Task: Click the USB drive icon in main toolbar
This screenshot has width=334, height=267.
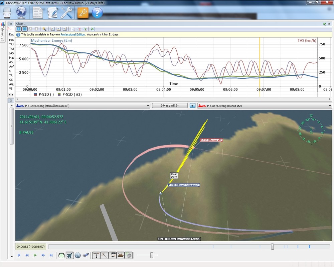Action: click(7, 13)
